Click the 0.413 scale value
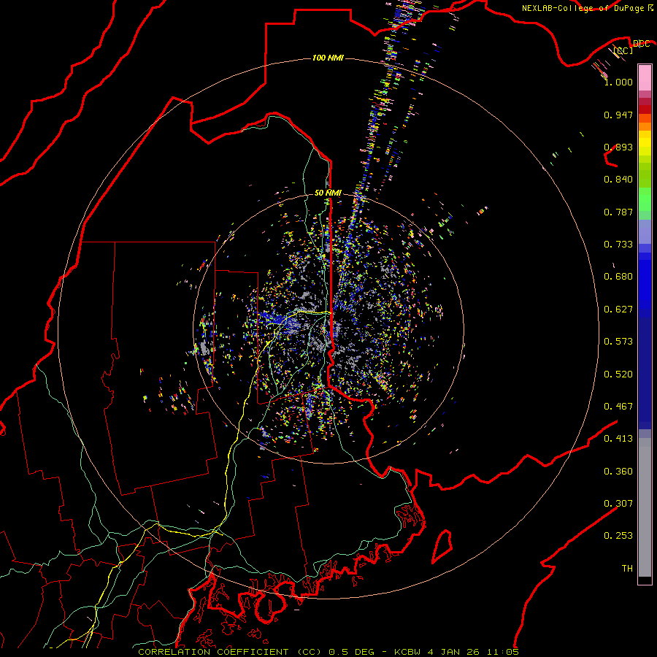Screen dimensions: 657x657 (618, 439)
